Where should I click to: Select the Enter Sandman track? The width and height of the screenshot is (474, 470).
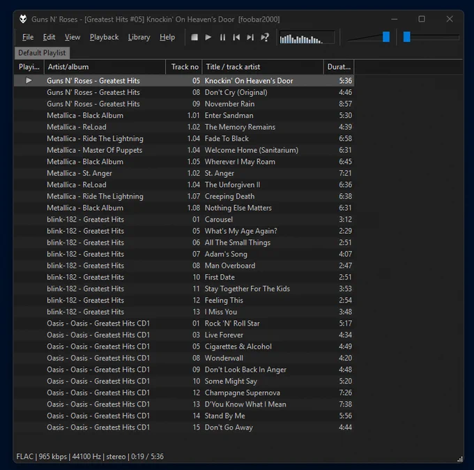[x=184, y=115]
